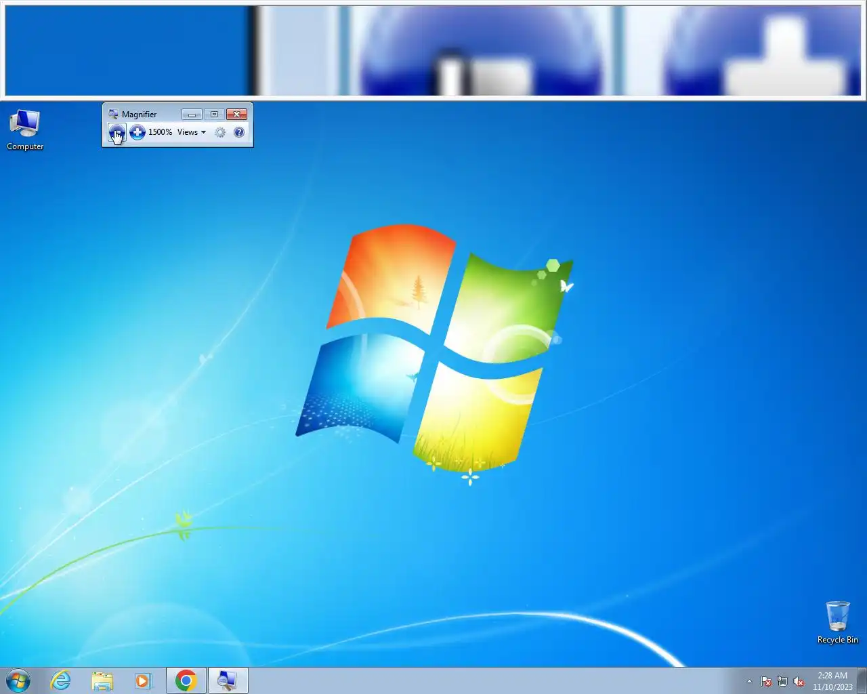Image resolution: width=867 pixels, height=694 pixels.
Task: Open the Magnifier Views dropdown
Action: point(192,132)
